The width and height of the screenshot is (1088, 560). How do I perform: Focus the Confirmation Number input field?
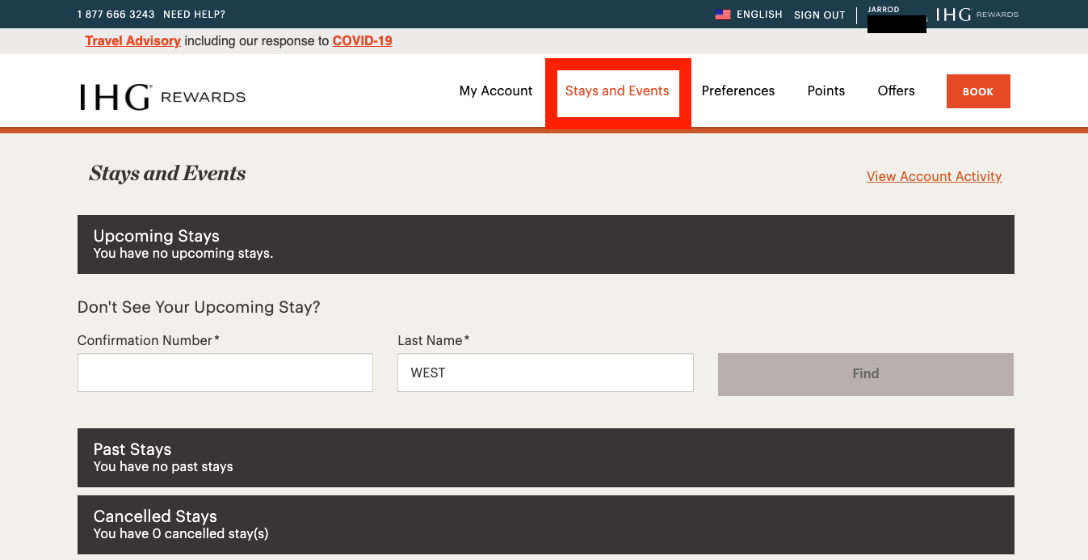225,373
